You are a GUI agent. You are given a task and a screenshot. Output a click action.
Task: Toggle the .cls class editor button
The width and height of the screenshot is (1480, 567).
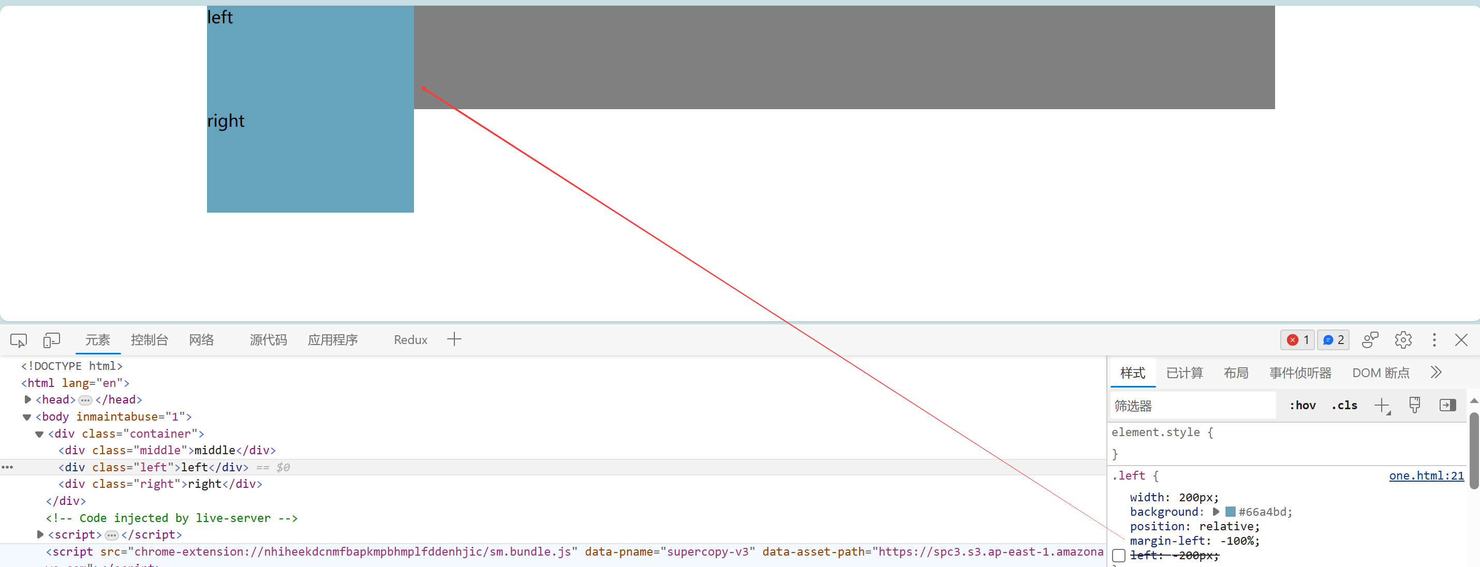pyautogui.click(x=1344, y=405)
